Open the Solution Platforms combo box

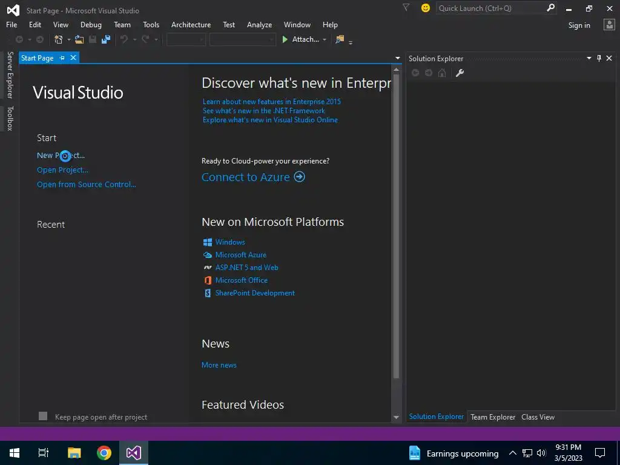click(x=242, y=39)
